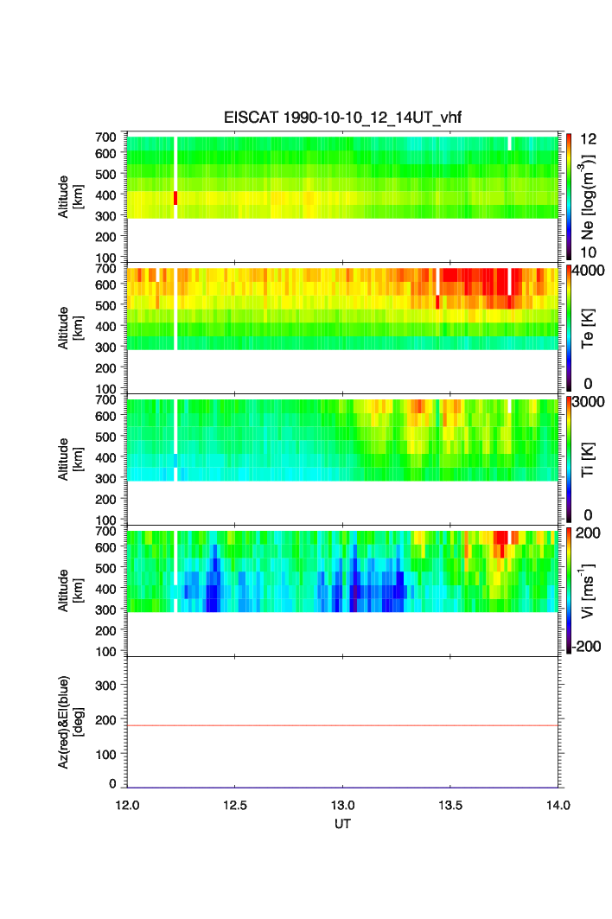The image size is (612, 919).
Task: Click the '12' maximum value on Ne colorbar
Action: coord(588,139)
